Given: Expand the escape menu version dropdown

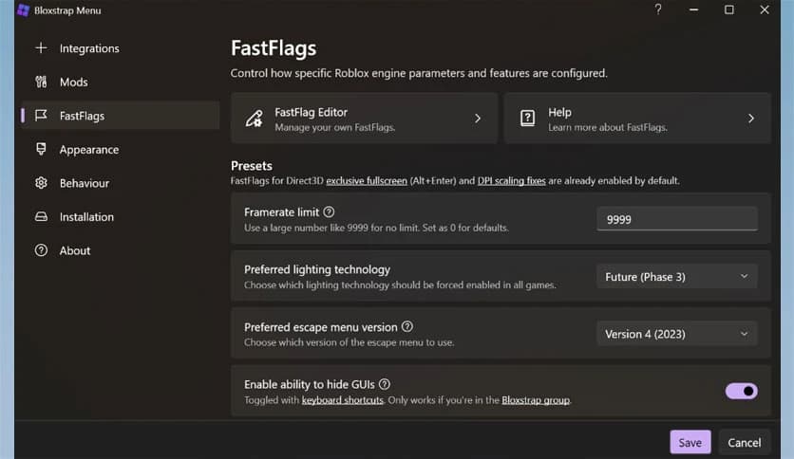Looking at the screenshot, I should pos(676,334).
